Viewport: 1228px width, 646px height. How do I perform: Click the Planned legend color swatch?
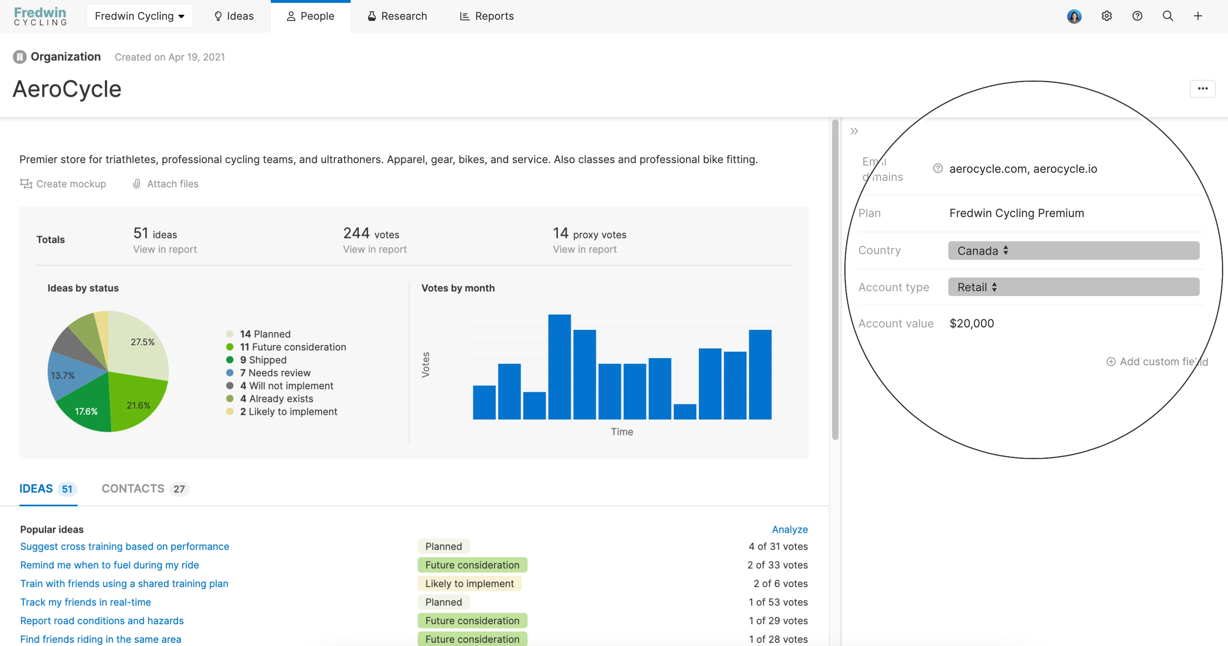click(230, 334)
